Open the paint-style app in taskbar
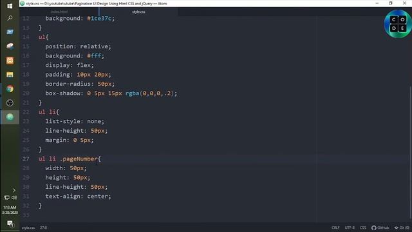 (x=10, y=46)
